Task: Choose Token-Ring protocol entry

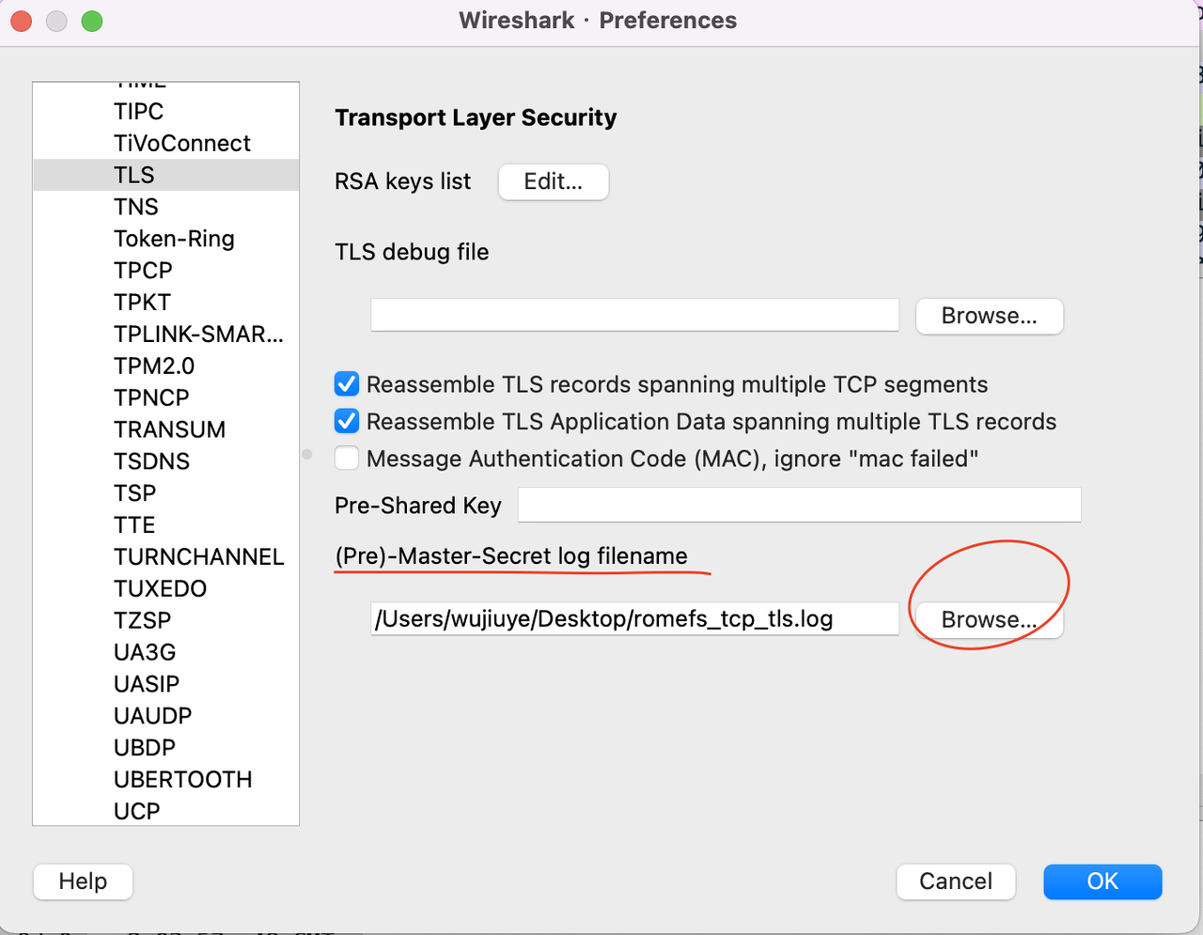Action: pyautogui.click(x=166, y=239)
